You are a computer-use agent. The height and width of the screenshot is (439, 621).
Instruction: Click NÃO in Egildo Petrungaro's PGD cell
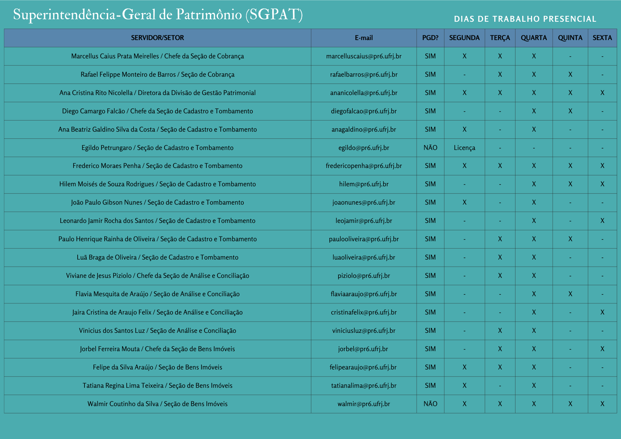click(430, 148)
